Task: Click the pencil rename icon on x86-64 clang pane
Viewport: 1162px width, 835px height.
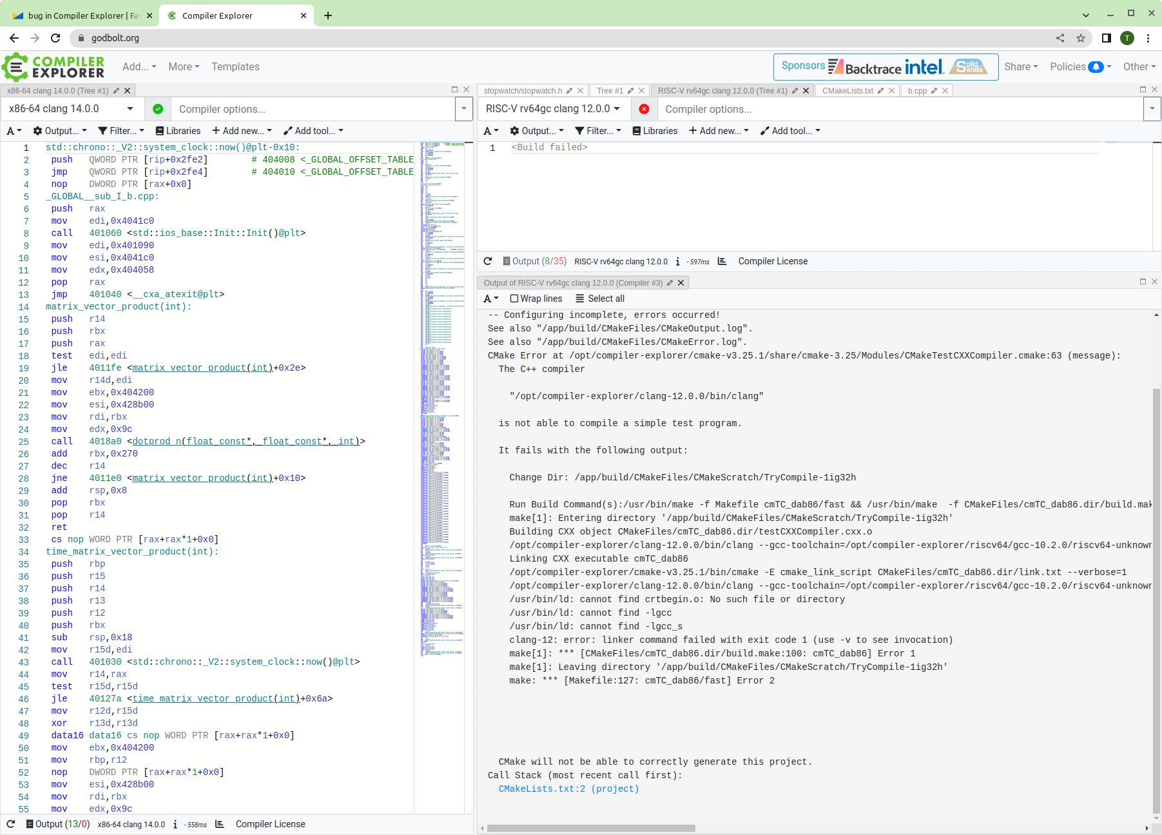Action: click(116, 90)
